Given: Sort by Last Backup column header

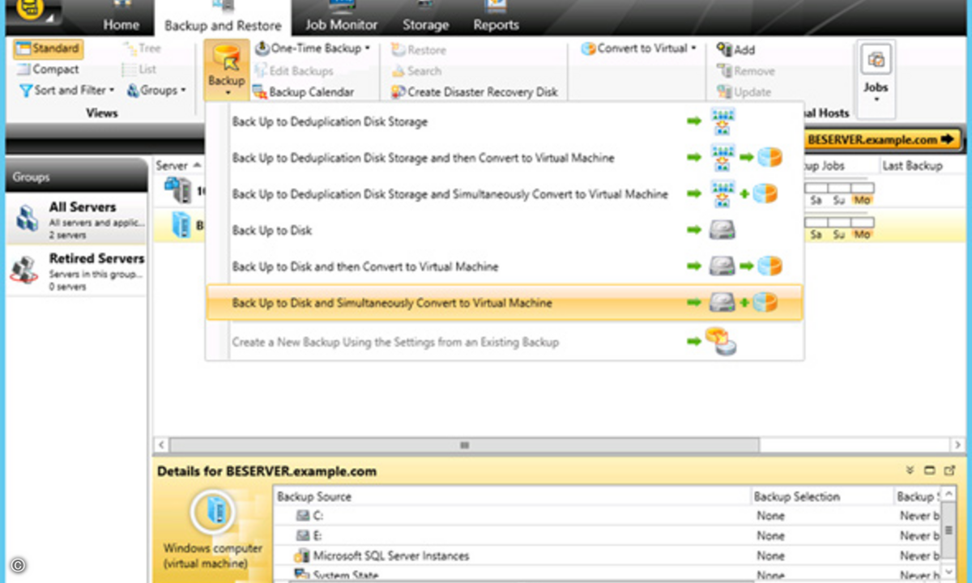Looking at the screenshot, I should (913, 165).
